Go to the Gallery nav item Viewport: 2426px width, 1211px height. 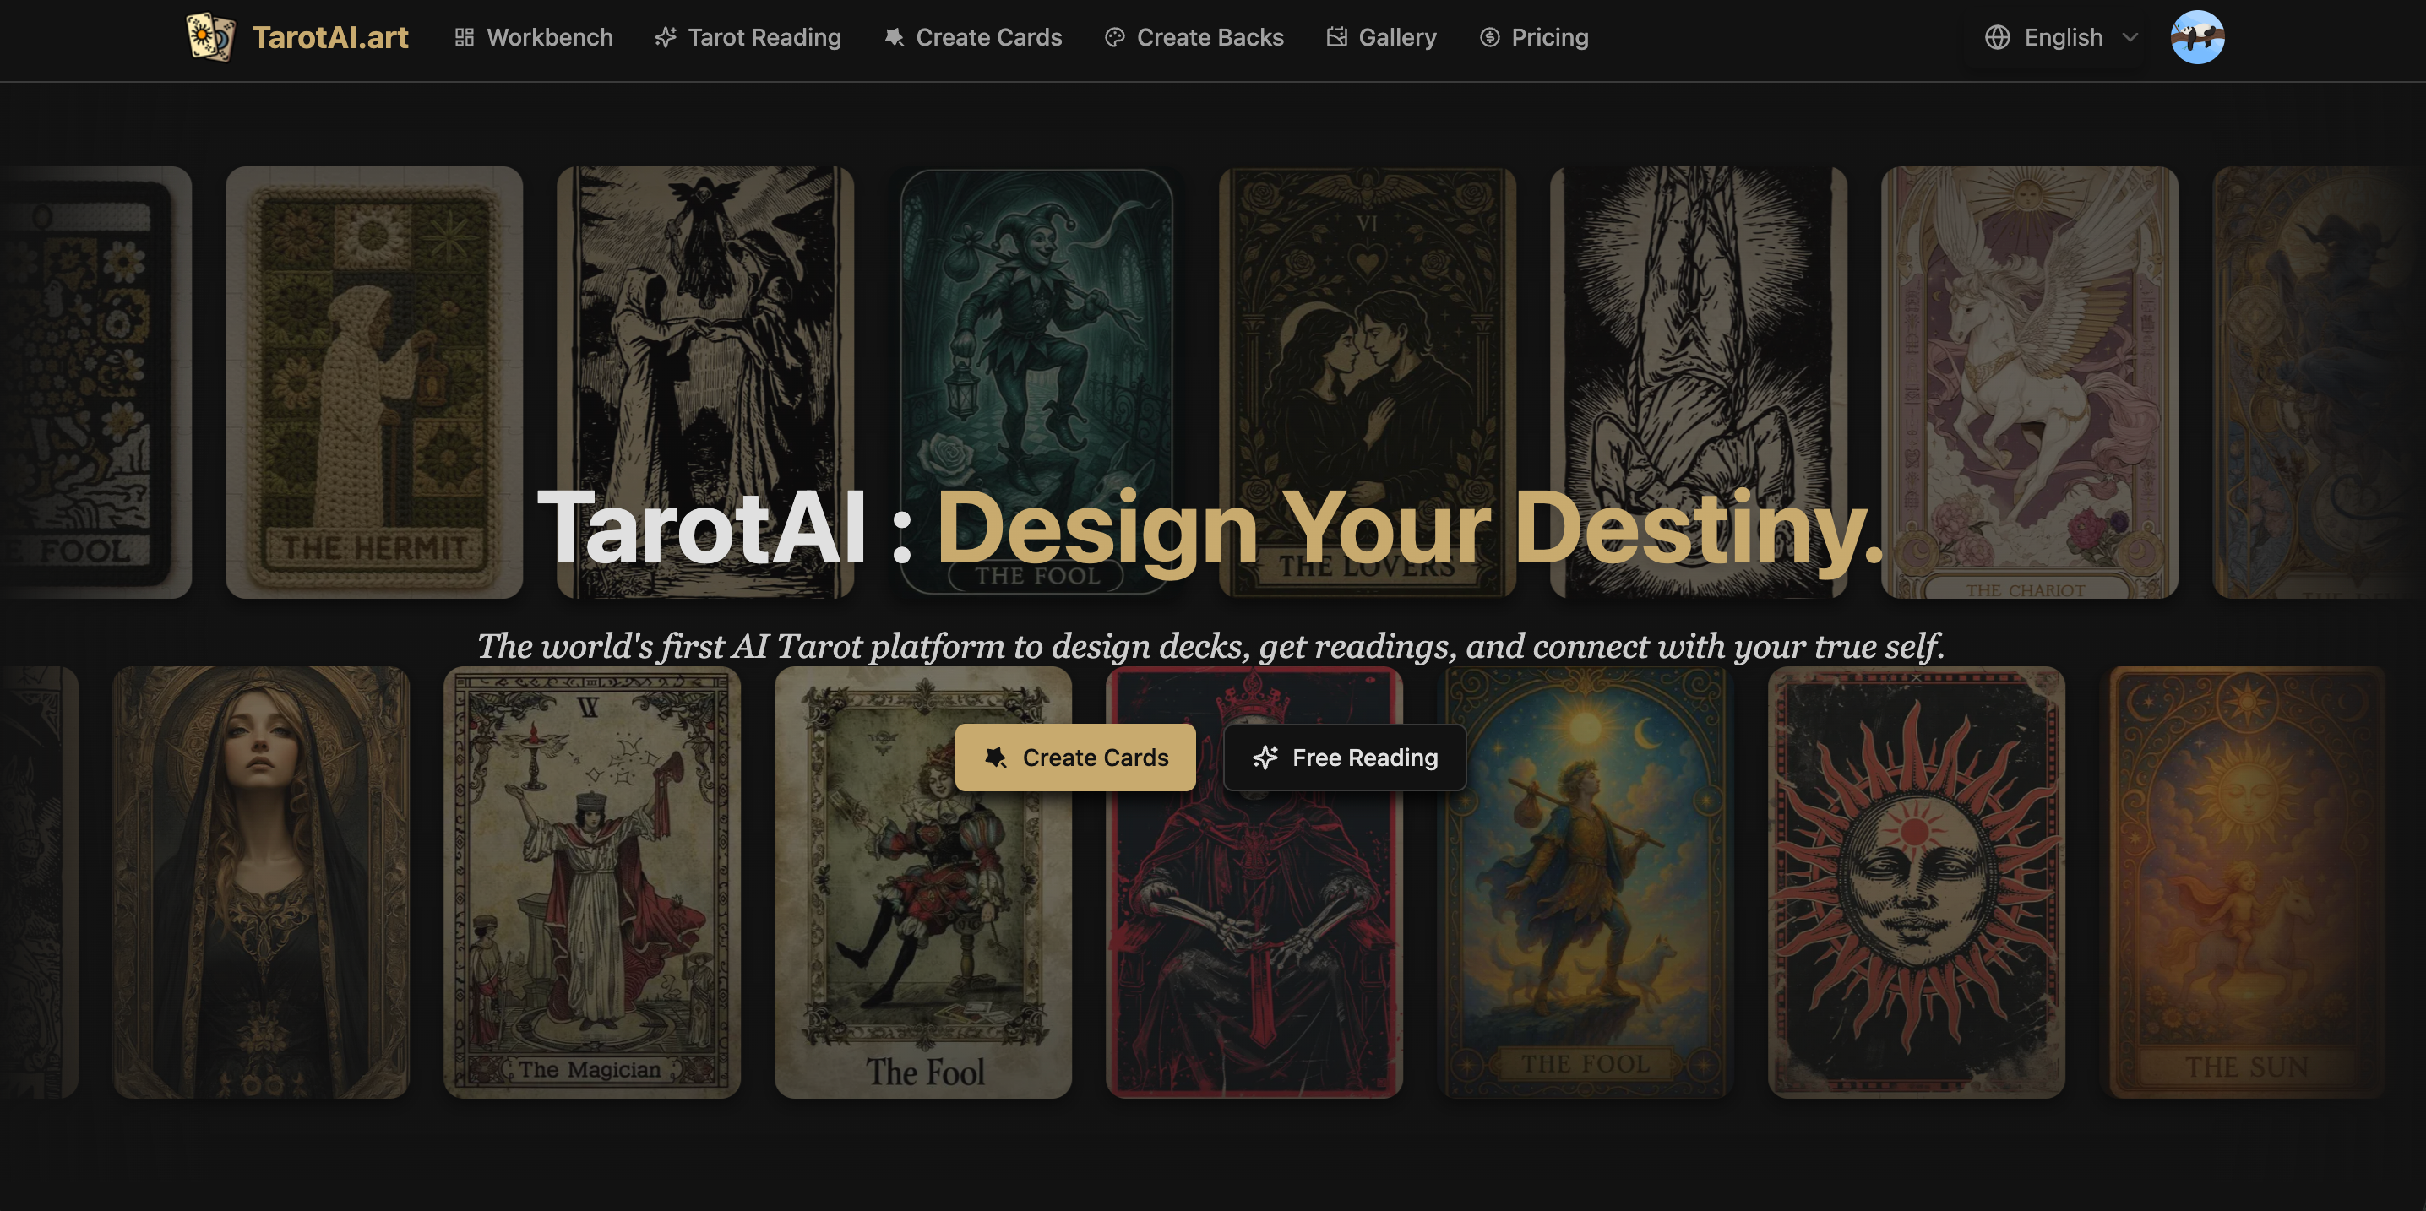tap(1396, 38)
